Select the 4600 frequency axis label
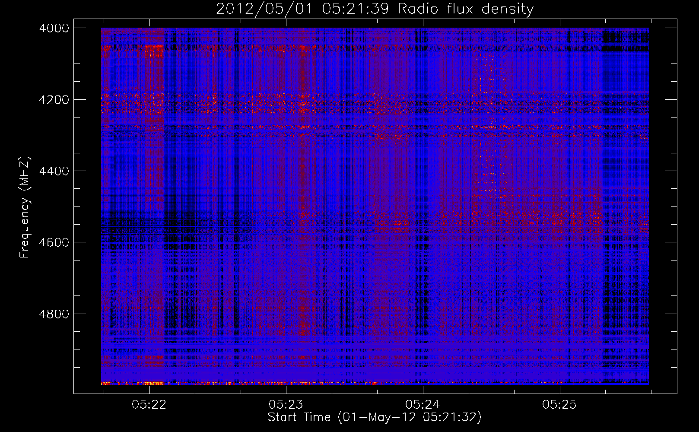Viewport: 699px width, 432px height. (x=54, y=242)
